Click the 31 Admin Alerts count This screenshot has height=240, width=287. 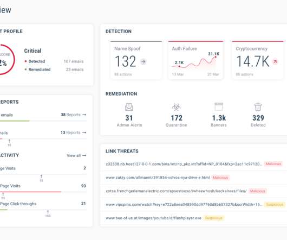[129, 118]
